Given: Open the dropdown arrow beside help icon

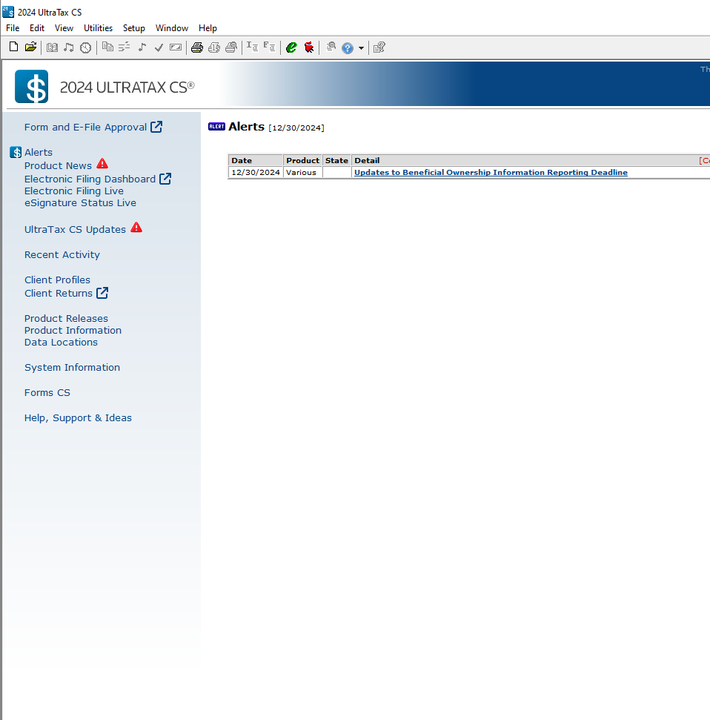Looking at the screenshot, I should (x=361, y=47).
